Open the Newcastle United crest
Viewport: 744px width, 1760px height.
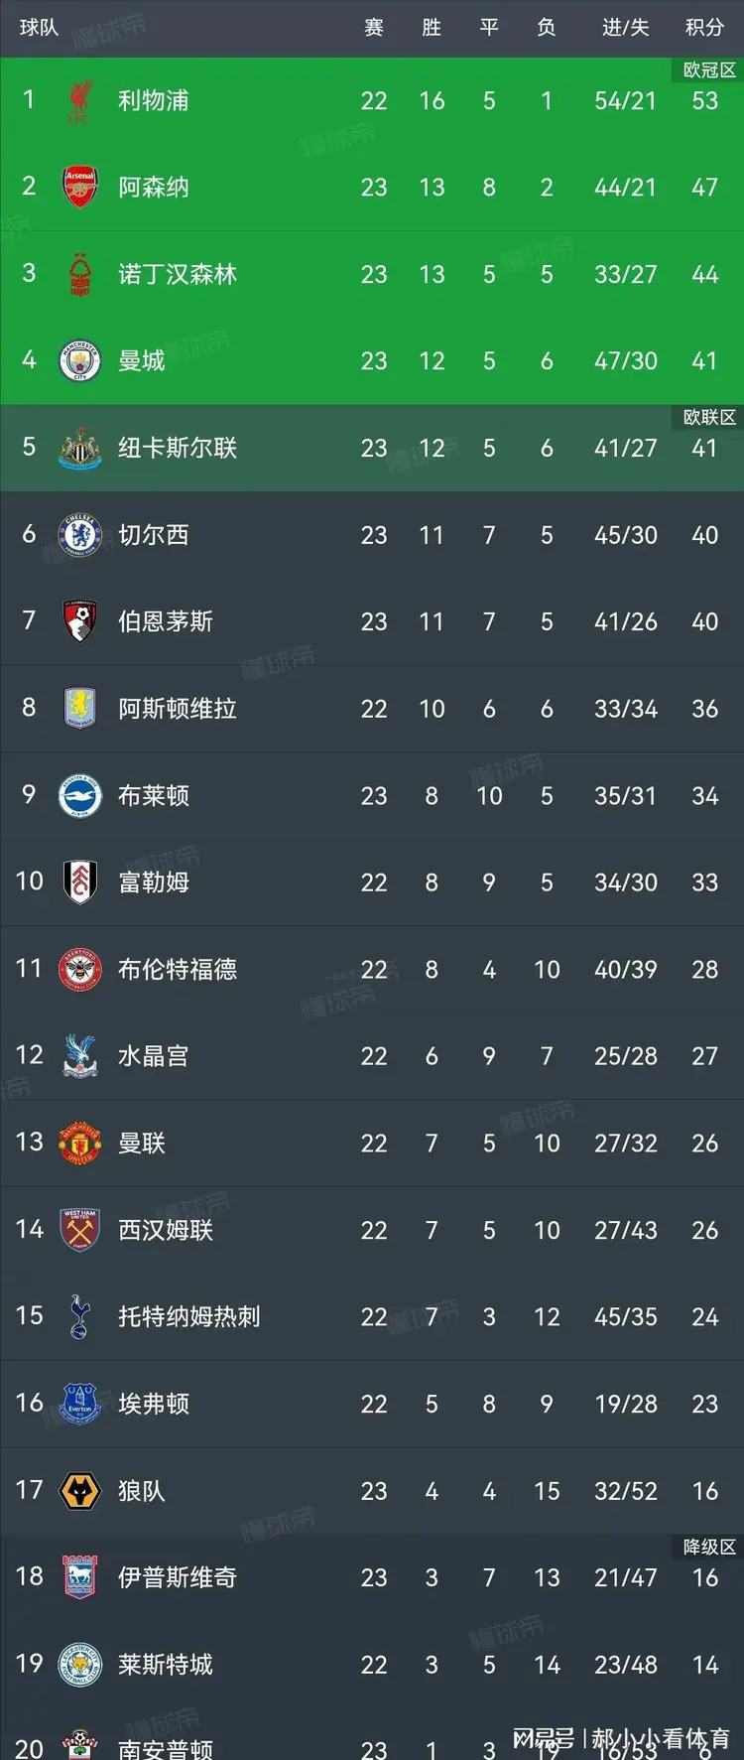pos(79,449)
